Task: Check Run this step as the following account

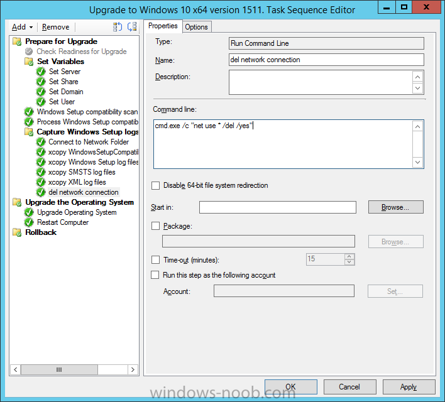Action: click(x=155, y=275)
